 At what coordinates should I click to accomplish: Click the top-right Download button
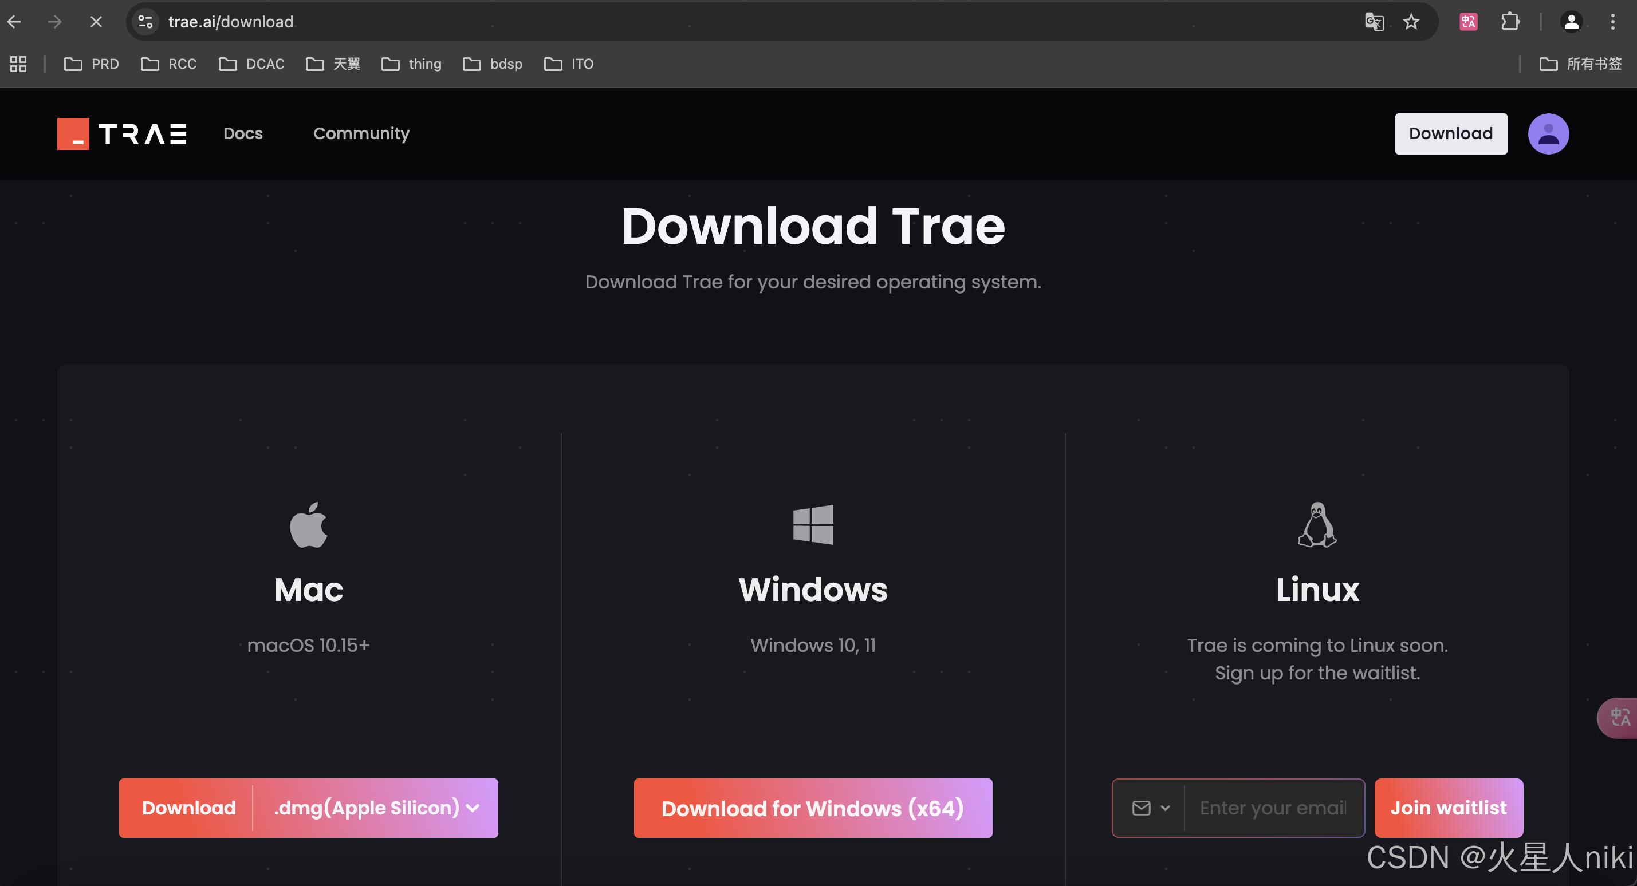(1451, 133)
